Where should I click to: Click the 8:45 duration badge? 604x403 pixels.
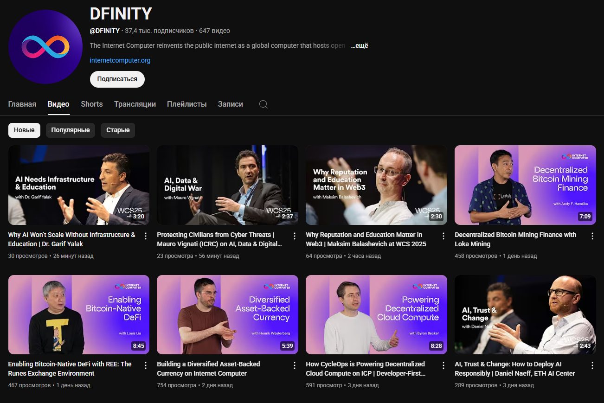(138, 346)
